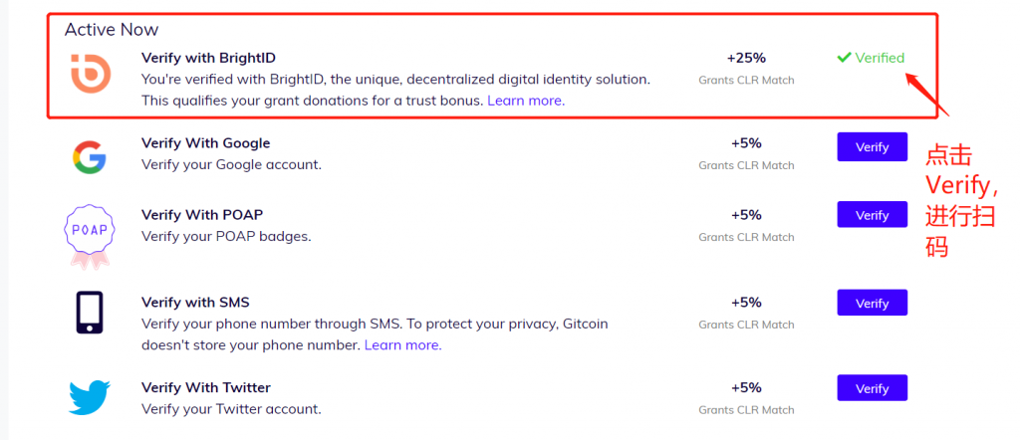
Task: Click the POAP badge icon
Action: tap(91, 234)
